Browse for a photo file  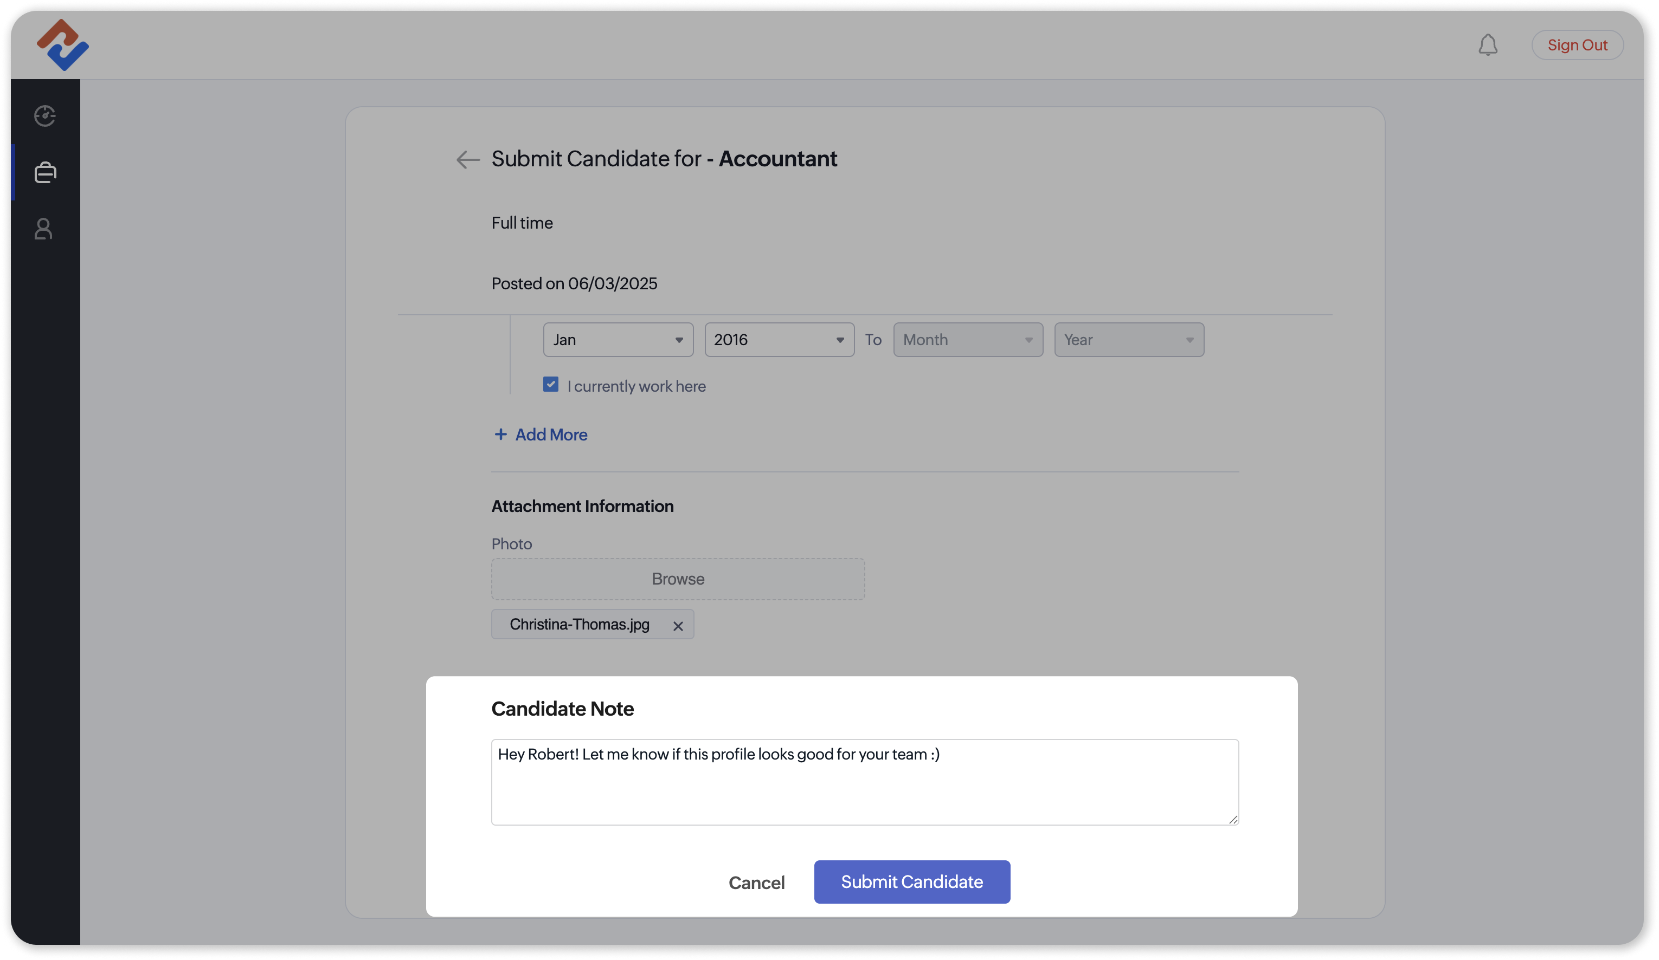pyautogui.click(x=678, y=579)
